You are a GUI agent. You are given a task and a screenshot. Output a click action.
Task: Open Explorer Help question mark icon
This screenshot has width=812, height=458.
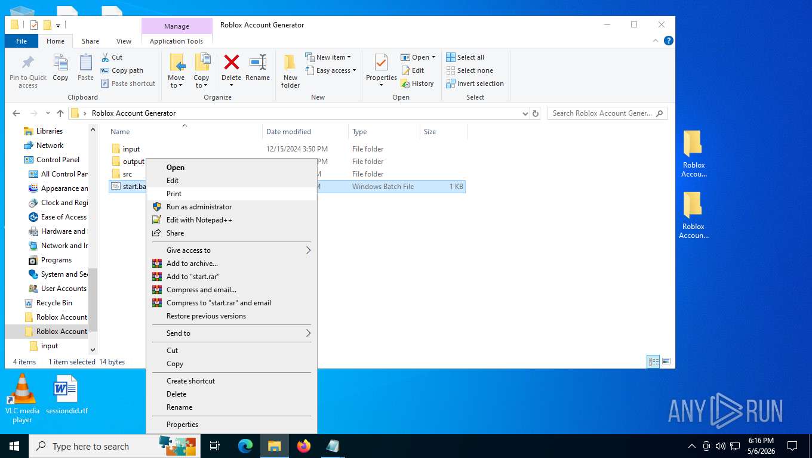[669, 41]
